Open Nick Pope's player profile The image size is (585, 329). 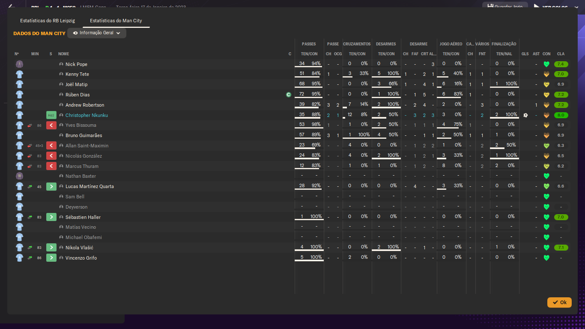[76, 64]
